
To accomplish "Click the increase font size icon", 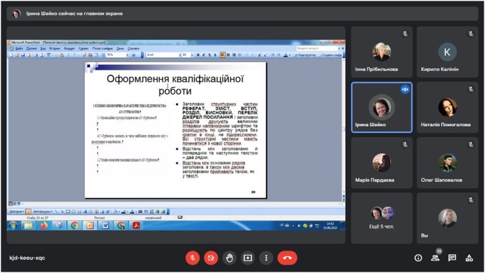I will click(260, 55).
